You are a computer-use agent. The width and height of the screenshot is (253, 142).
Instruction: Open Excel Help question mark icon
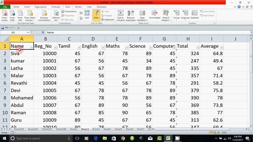[239, 7]
